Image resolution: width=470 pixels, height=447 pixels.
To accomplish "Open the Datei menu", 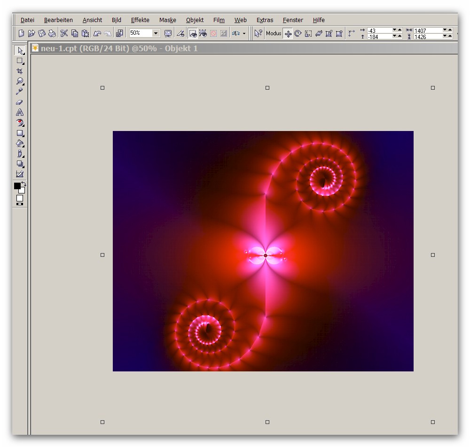I will pyautogui.click(x=27, y=20).
